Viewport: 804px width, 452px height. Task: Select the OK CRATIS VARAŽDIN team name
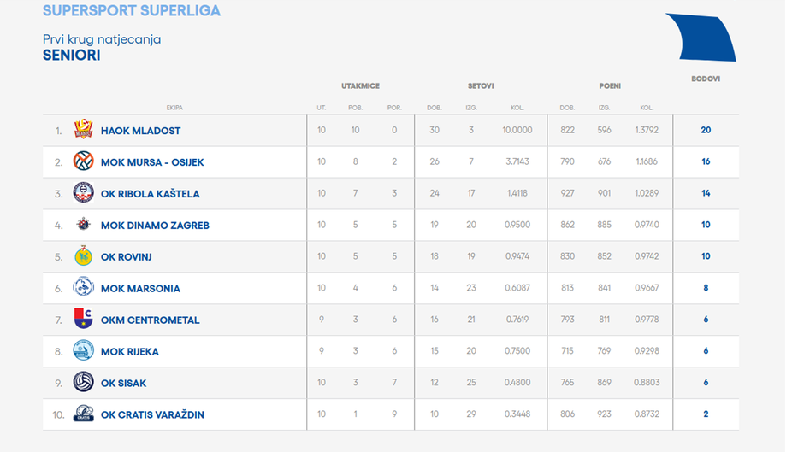152,414
